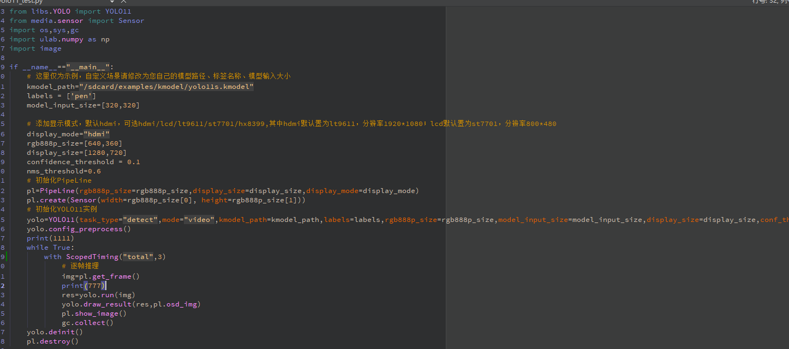Click the nms_threshold value 0.6

coord(94,171)
